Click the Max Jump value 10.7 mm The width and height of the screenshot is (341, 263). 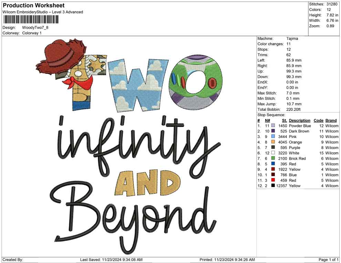click(x=294, y=104)
